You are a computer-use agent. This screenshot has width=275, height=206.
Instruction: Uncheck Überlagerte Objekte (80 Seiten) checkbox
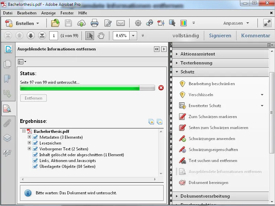(35, 166)
